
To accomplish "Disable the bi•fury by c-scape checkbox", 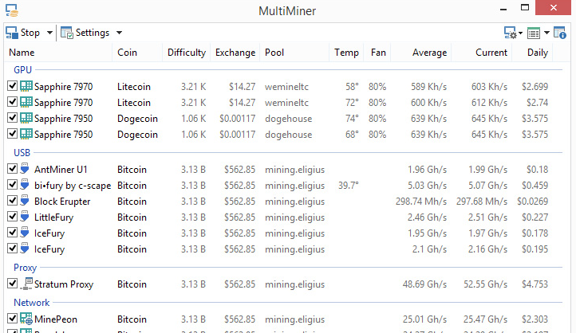I will coord(12,185).
